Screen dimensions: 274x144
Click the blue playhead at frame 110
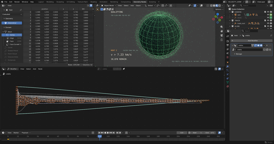tap(100, 136)
